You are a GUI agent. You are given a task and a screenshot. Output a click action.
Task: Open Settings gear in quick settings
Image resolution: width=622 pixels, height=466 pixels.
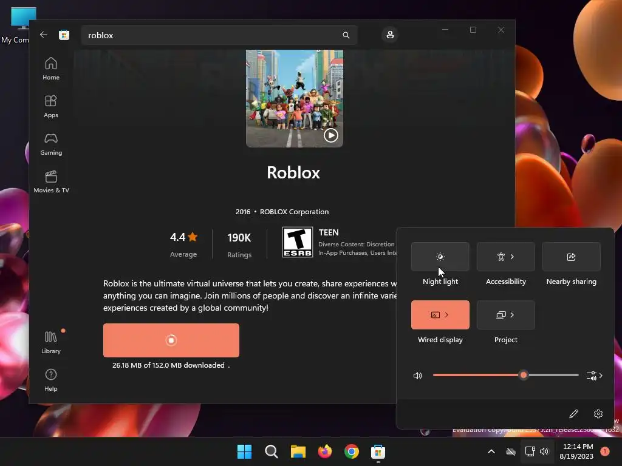tap(598, 414)
